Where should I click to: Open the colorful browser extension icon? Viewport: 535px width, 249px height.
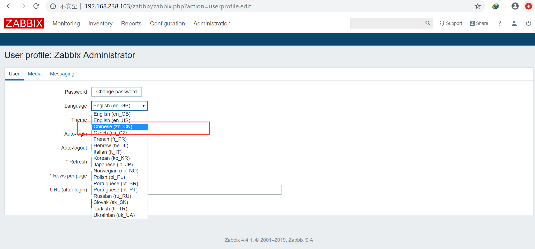495,6
